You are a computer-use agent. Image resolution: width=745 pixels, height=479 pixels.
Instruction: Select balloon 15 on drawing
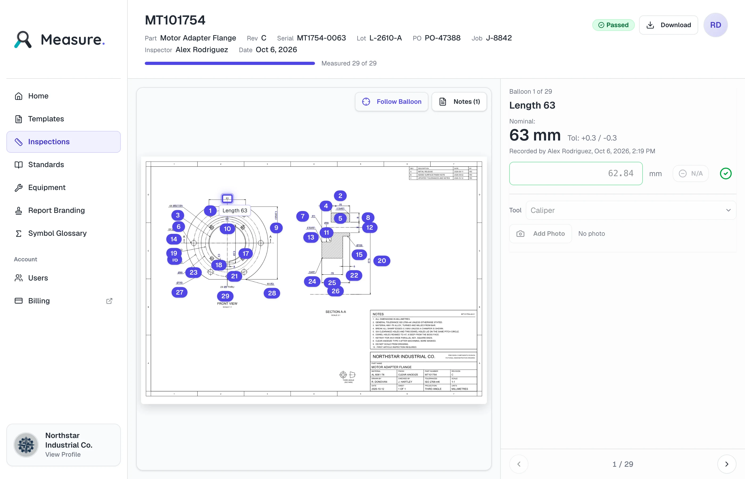(x=359, y=254)
